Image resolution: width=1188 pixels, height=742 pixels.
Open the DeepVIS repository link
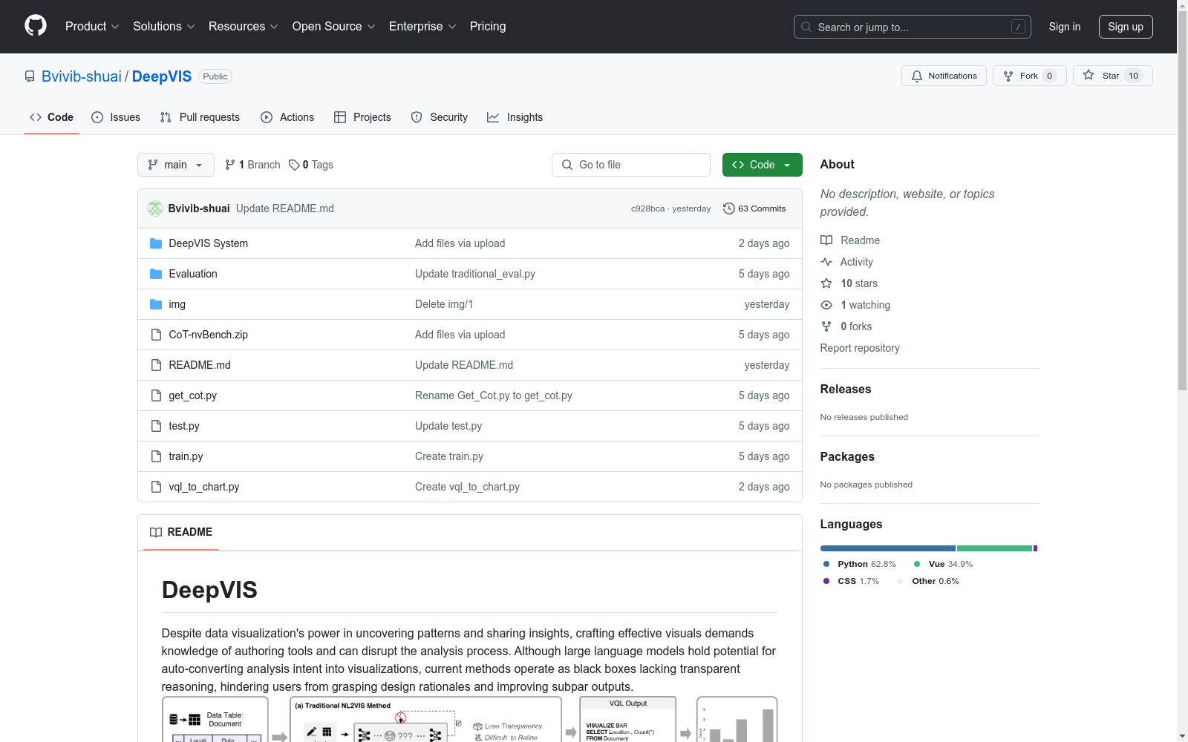point(162,76)
